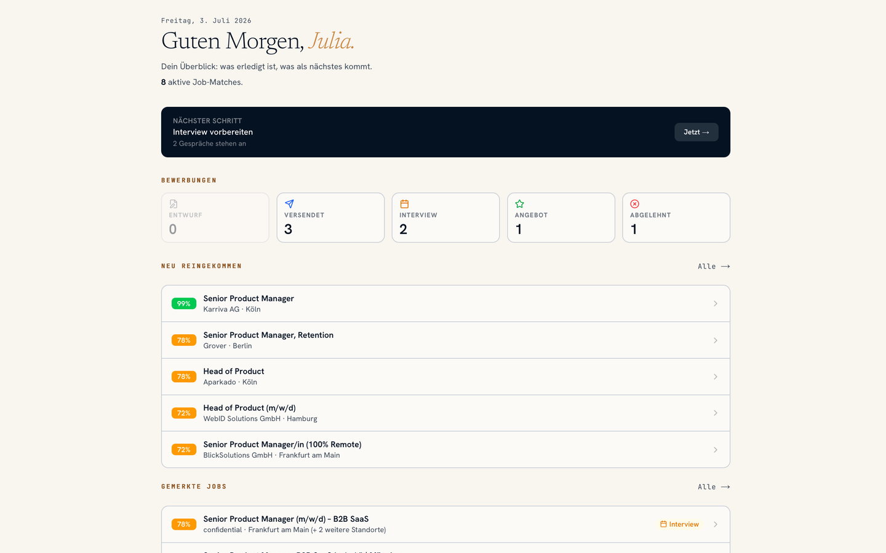Expand Senior Product Manager Karriva row via chevron

[x=715, y=304]
